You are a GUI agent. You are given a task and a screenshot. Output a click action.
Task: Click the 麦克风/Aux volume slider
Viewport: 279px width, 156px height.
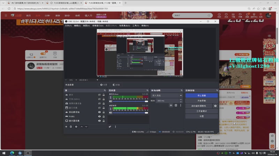click(x=130, y=101)
